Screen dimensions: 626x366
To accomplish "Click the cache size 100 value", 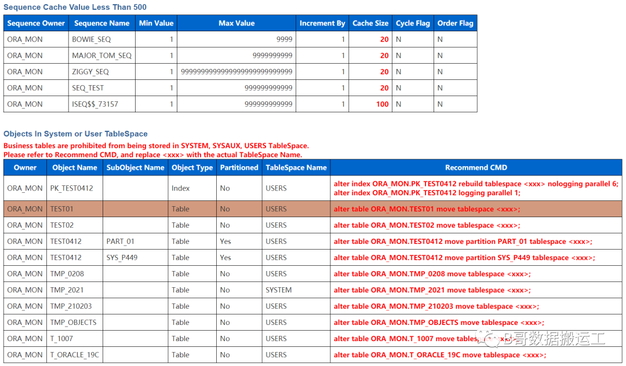I will pyautogui.click(x=382, y=104).
